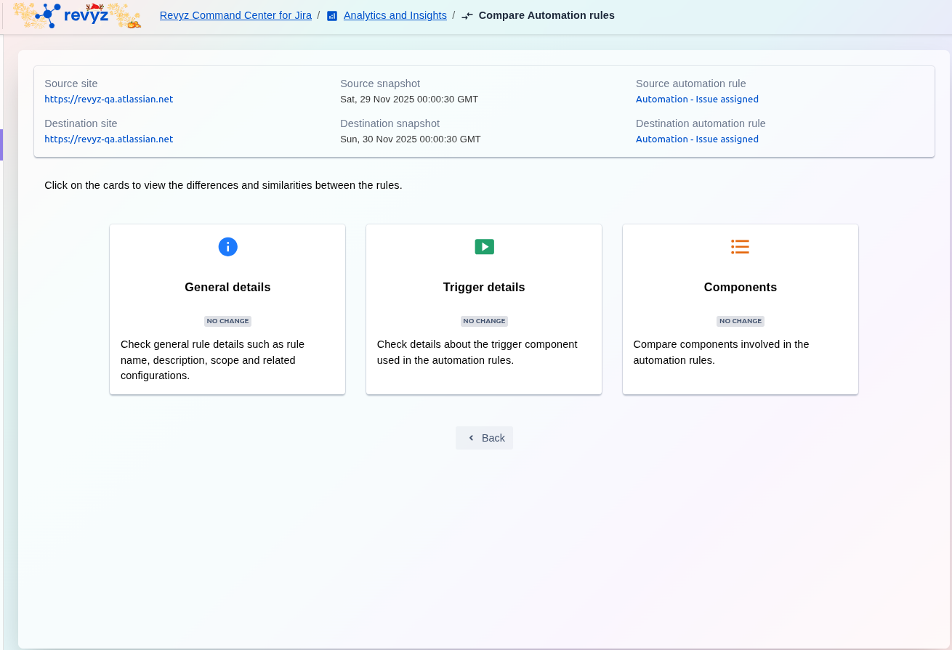Click the orange list icon on Components
952x650 pixels.
(740, 247)
